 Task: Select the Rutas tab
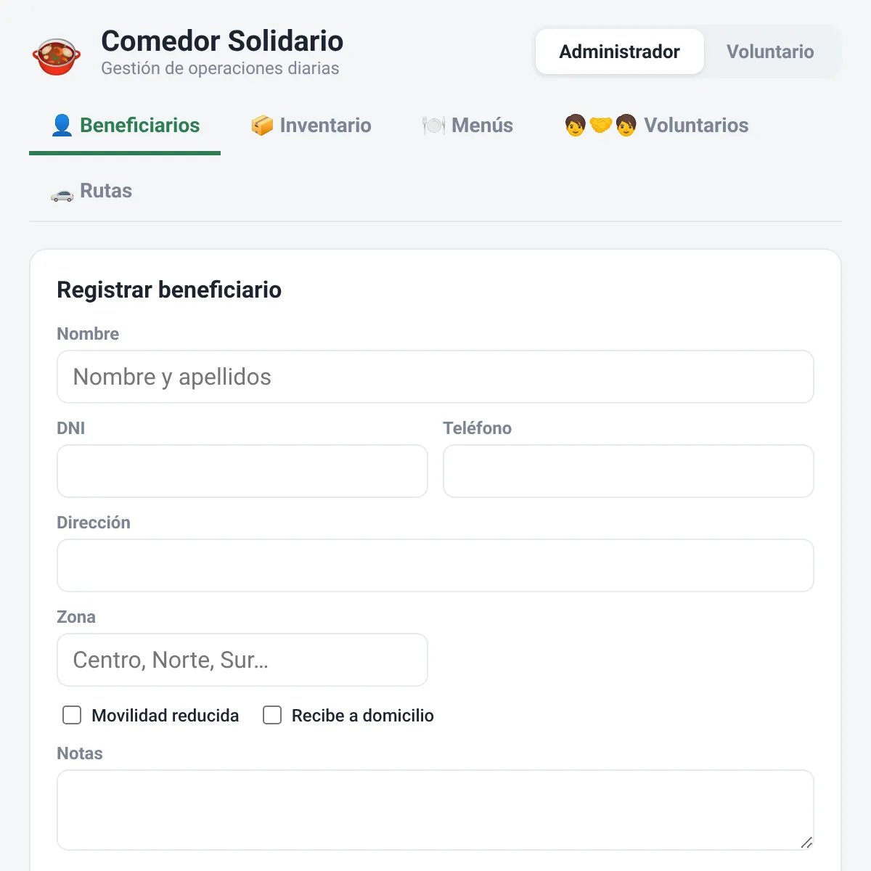91,191
